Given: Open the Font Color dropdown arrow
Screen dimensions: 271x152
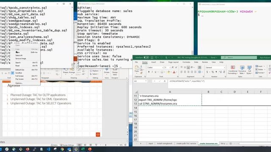Looking at the screenshot, I should click(x=177, y=72).
